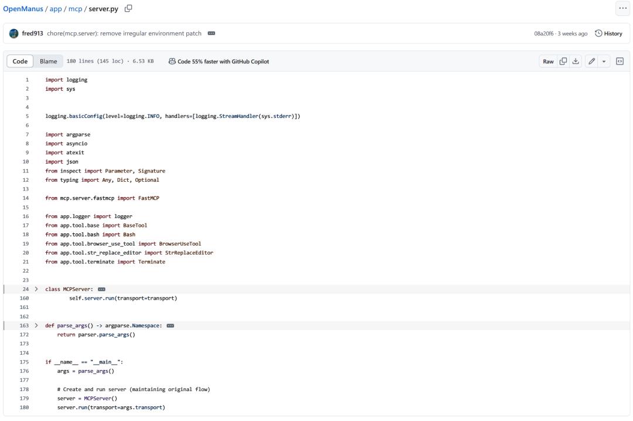The height and width of the screenshot is (421, 633).
Task: Click BaseTool import name
Action: (135, 226)
